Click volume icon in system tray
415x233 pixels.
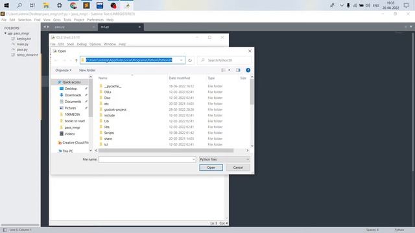368,5
